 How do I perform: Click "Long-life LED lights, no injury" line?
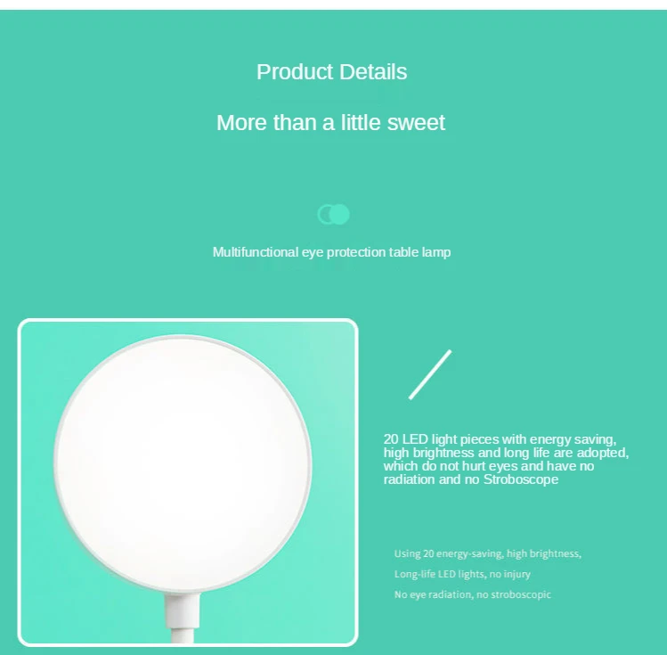pos(462,574)
